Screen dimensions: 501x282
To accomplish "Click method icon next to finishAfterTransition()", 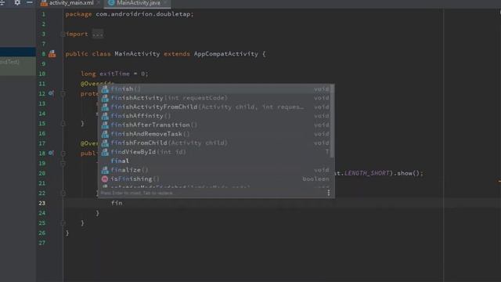I will [x=105, y=125].
